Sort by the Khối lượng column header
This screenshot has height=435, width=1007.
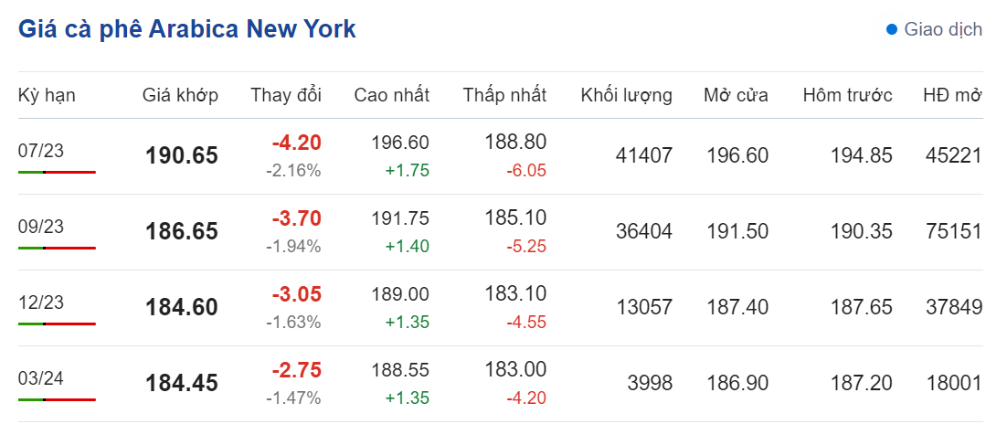[x=626, y=95]
